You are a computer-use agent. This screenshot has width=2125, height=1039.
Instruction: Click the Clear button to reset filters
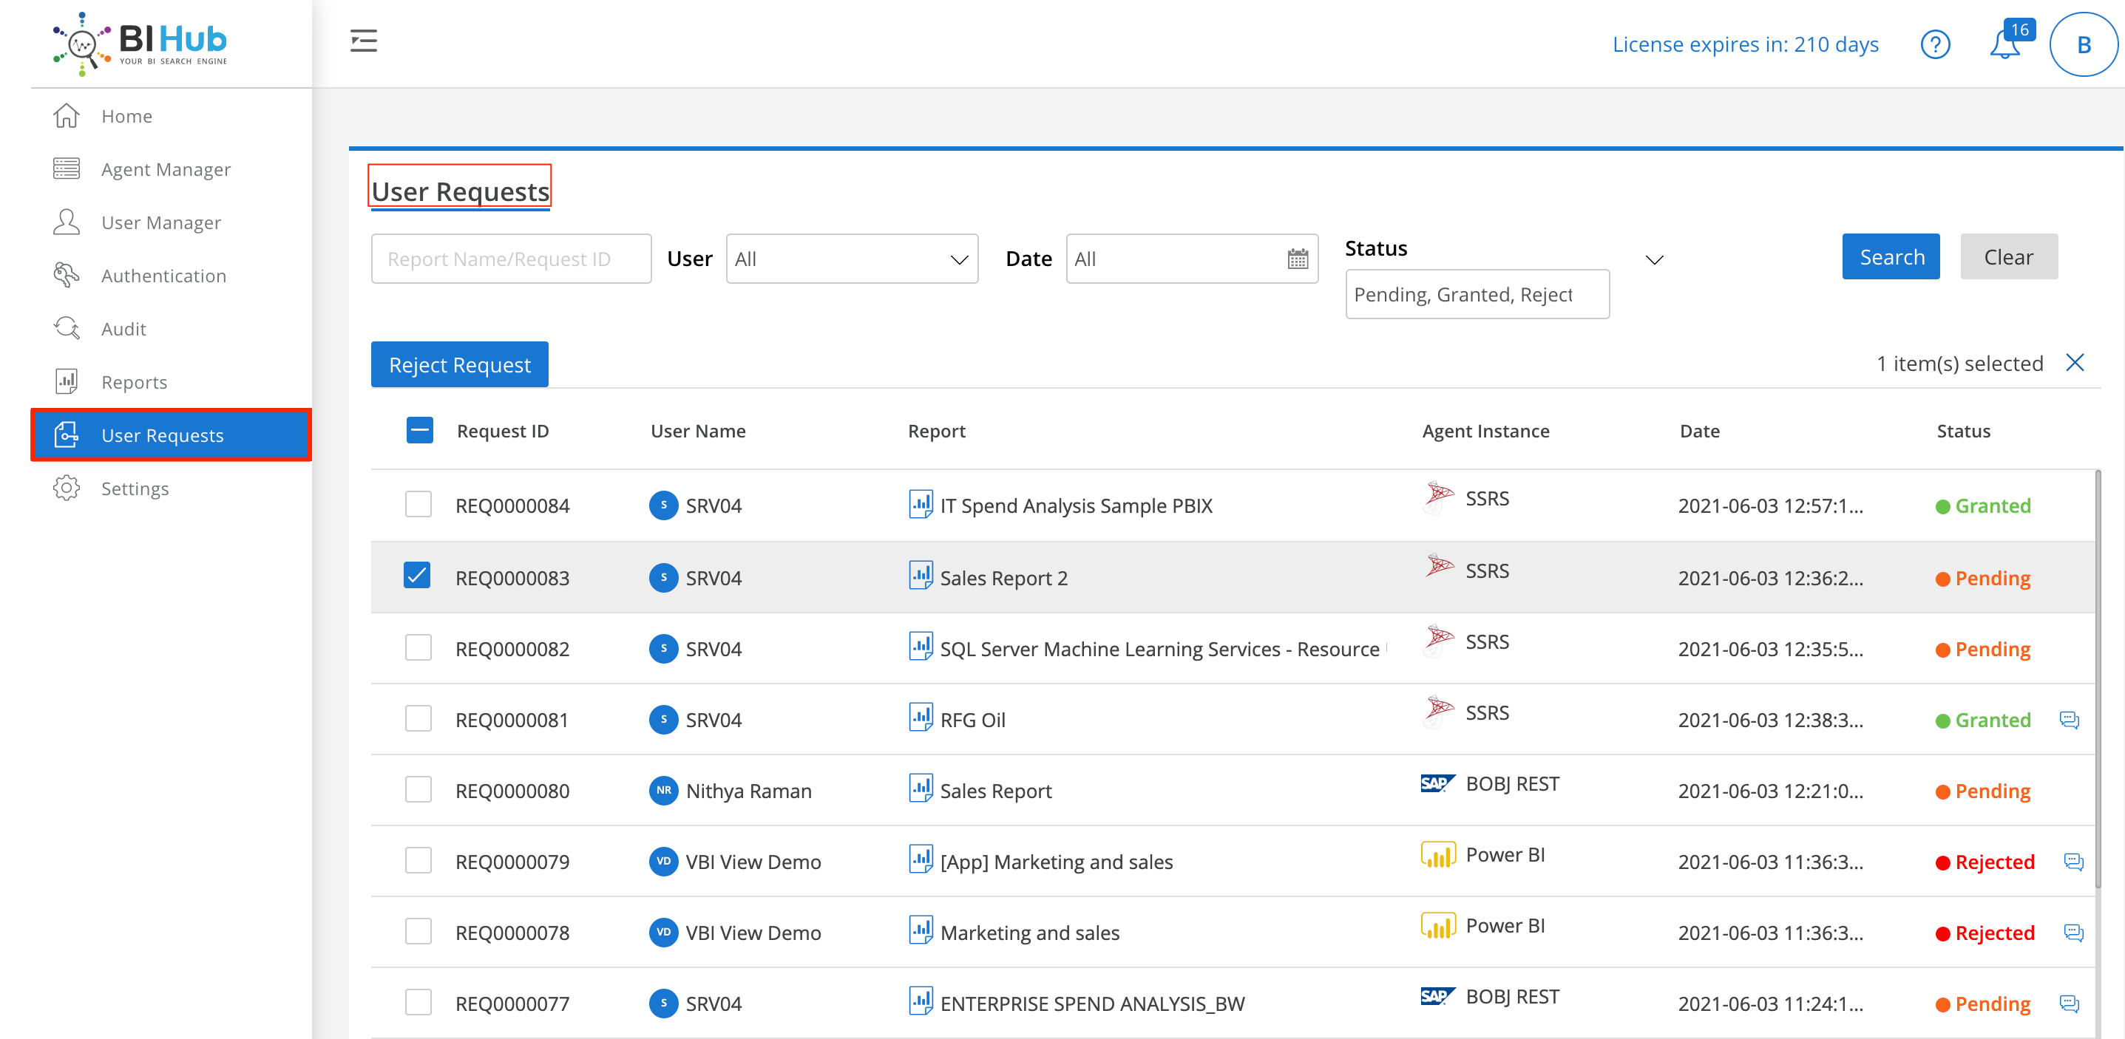point(2010,256)
